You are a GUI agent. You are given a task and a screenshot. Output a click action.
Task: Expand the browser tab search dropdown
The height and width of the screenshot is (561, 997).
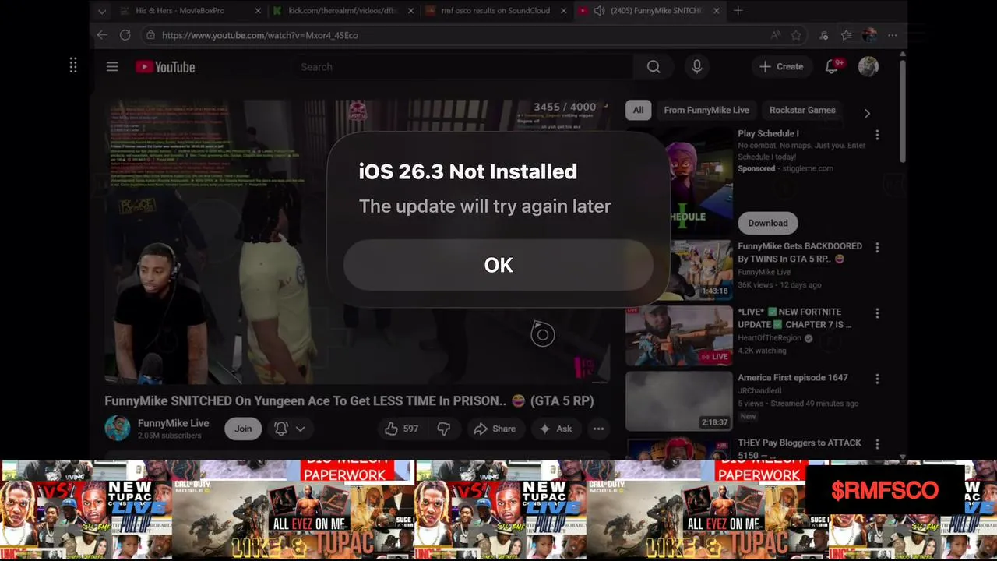tap(102, 11)
